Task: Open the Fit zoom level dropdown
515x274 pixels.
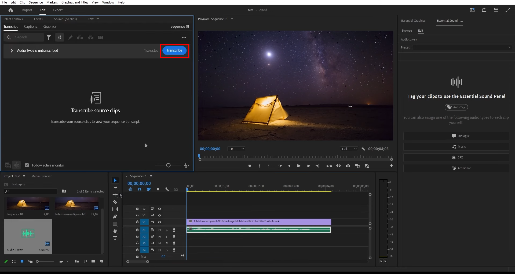Action: point(236,149)
